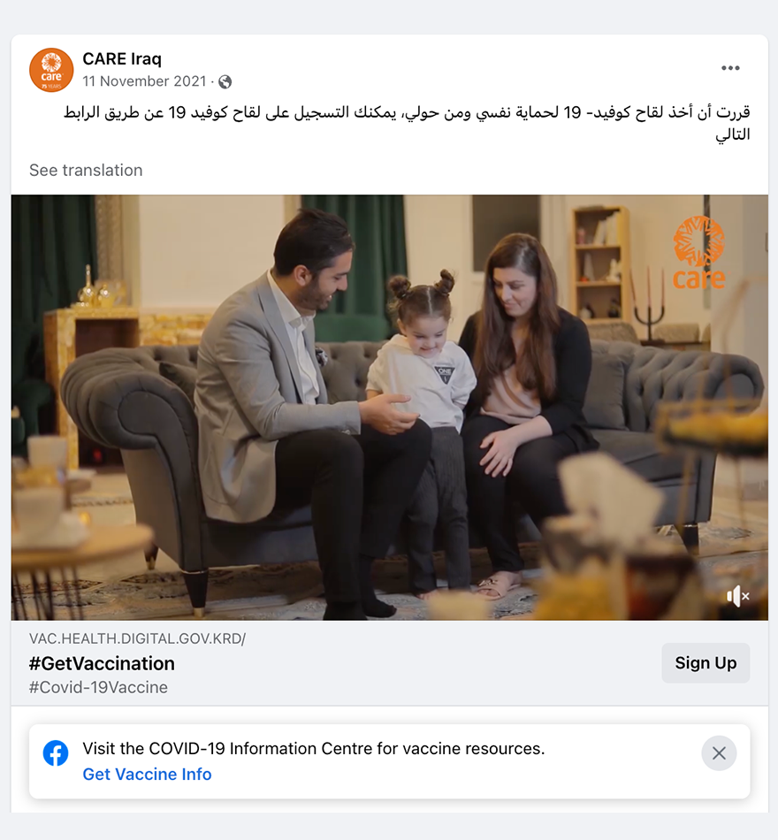Click the public globe audience icon
This screenshot has height=840, width=778.
(x=225, y=81)
